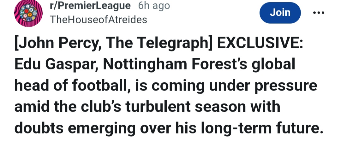Visit TheHouseofAtreides user profile
341x148 pixels.
click(x=99, y=20)
